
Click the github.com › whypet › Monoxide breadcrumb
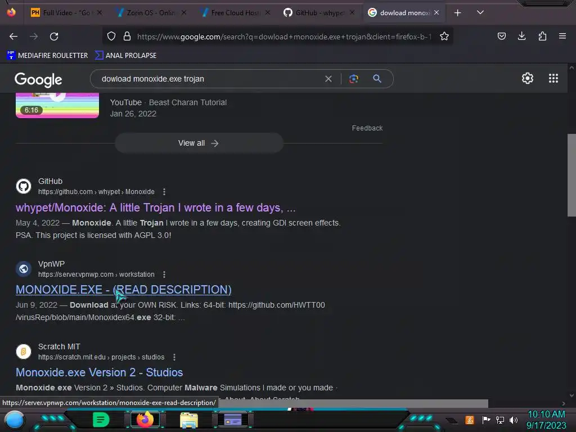pos(96,192)
